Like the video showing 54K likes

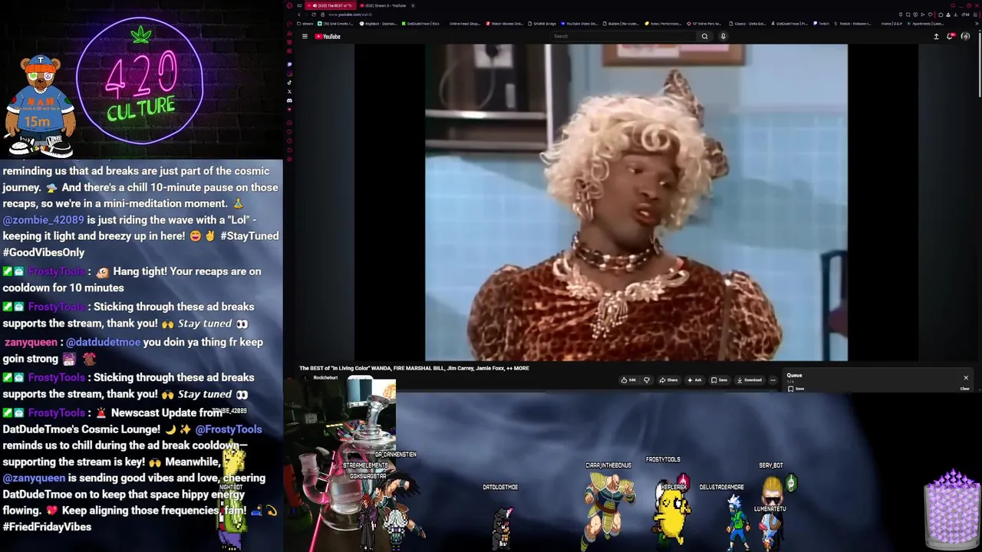click(x=629, y=380)
